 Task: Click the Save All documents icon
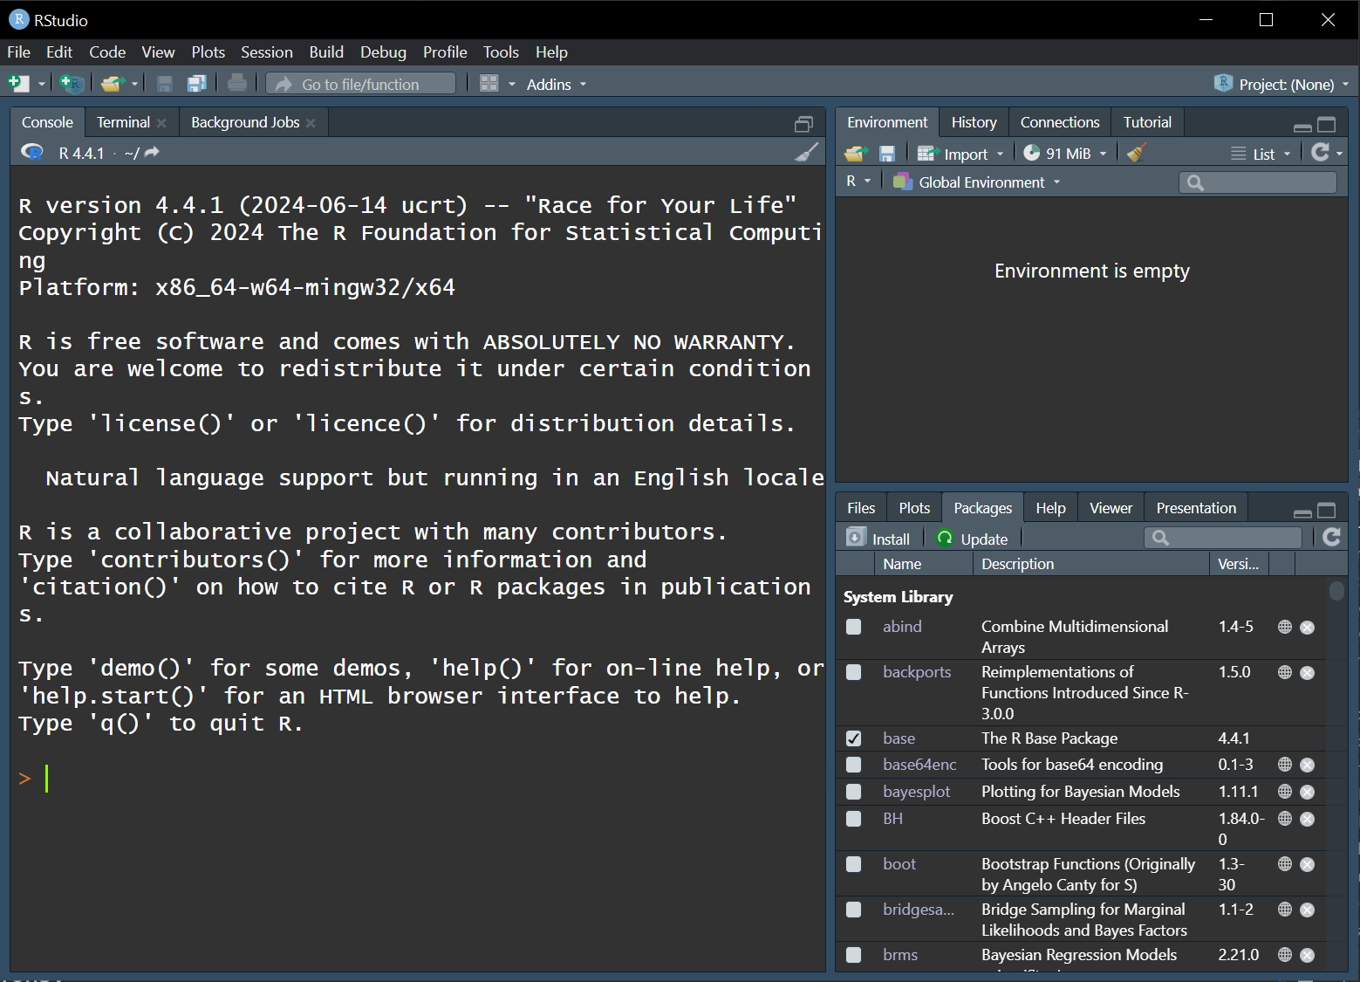[197, 84]
